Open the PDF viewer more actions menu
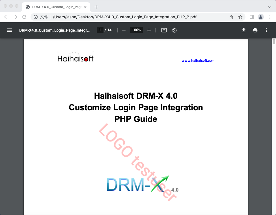Viewport: 276px width, 215px height. click(266, 30)
